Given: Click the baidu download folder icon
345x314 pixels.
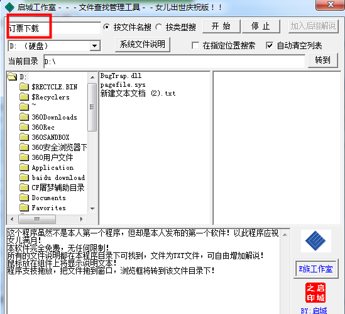Looking at the screenshot, I should (24, 177).
